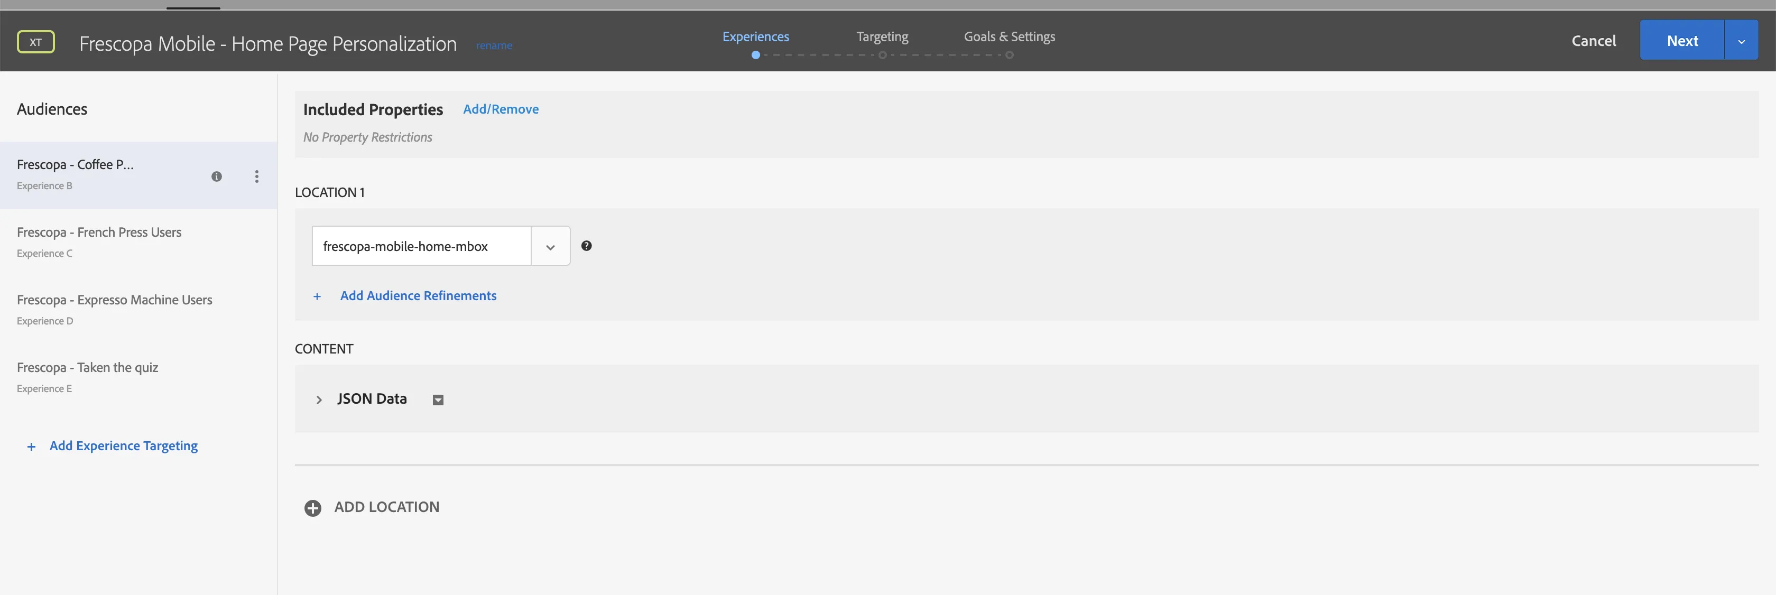Image resolution: width=1776 pixels, height=595 pixels.
Task: Click the plus icon before Add Experience Targeting
Action: (31, 447)
